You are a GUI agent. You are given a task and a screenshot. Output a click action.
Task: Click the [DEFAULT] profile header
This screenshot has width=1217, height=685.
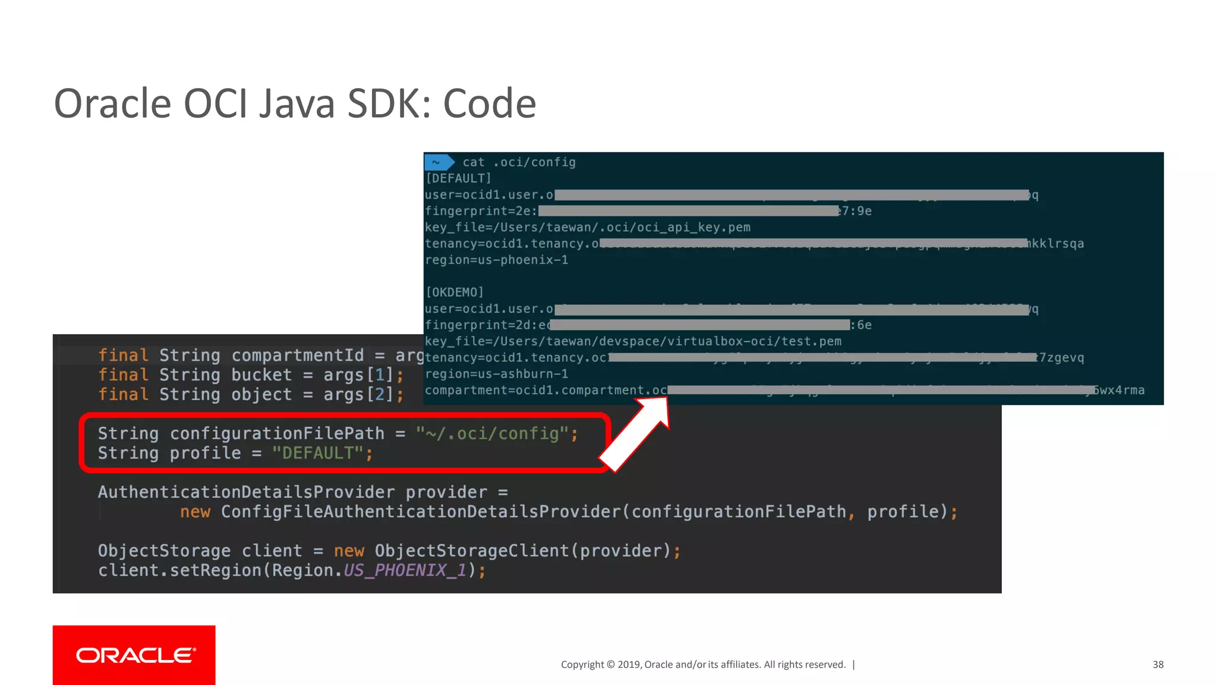(x=458, y=178)
